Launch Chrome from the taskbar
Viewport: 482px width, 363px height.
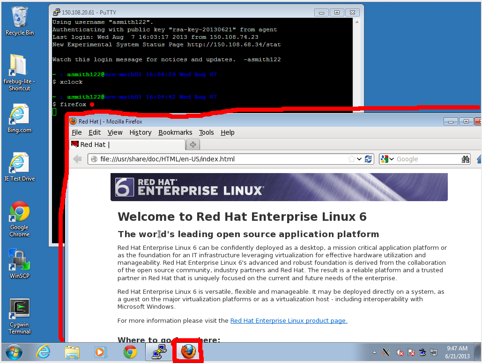pos(130,352)
